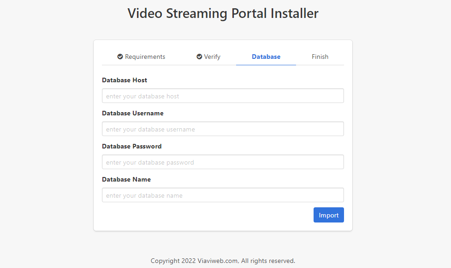Click the checkmark icon beside Verify
The height and width of the screenshot is (268, 451).
199,57
